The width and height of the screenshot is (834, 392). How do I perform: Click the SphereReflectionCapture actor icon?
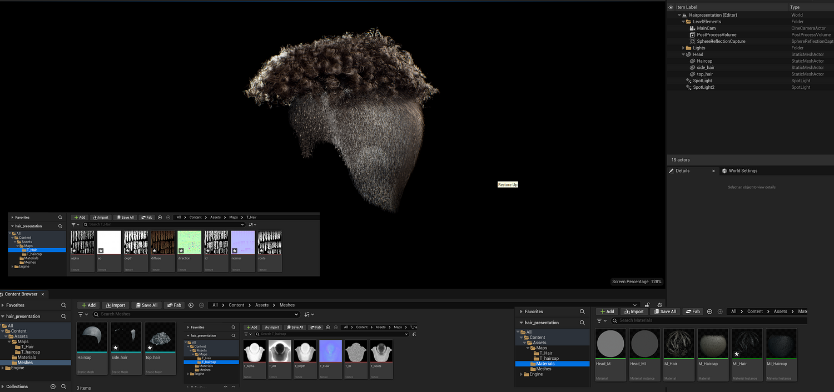692,42
